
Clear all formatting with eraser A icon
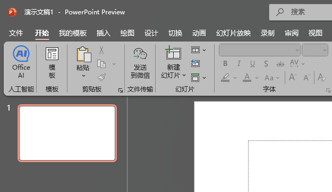[x=321, y=77]
